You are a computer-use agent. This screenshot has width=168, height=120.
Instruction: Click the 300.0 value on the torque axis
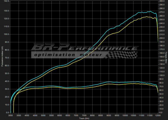162,1
